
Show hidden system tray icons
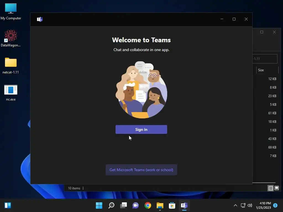tap(235, 205)
